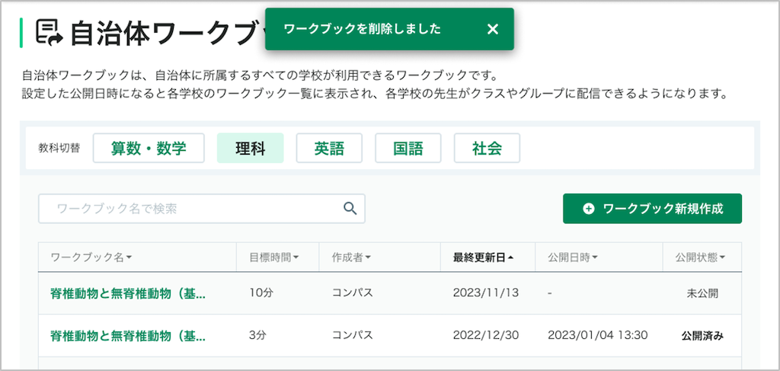Screen dimensions: 780x371
Task: Click the ワークブックを削除しました message text
Action: tap(362, 30)
